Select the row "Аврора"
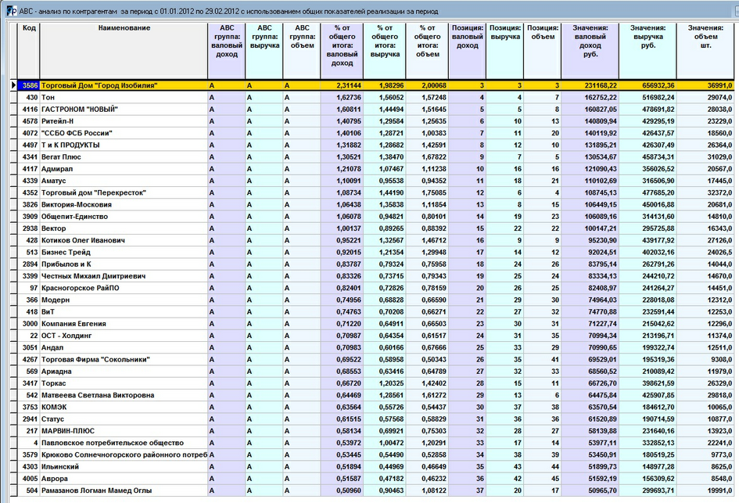This screenshot has width=739, height=503. tap(375, 479)
